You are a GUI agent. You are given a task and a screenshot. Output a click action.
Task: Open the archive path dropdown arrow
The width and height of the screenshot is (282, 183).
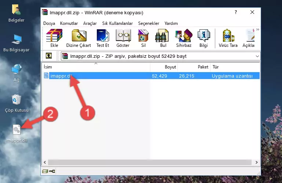[257, 56]
